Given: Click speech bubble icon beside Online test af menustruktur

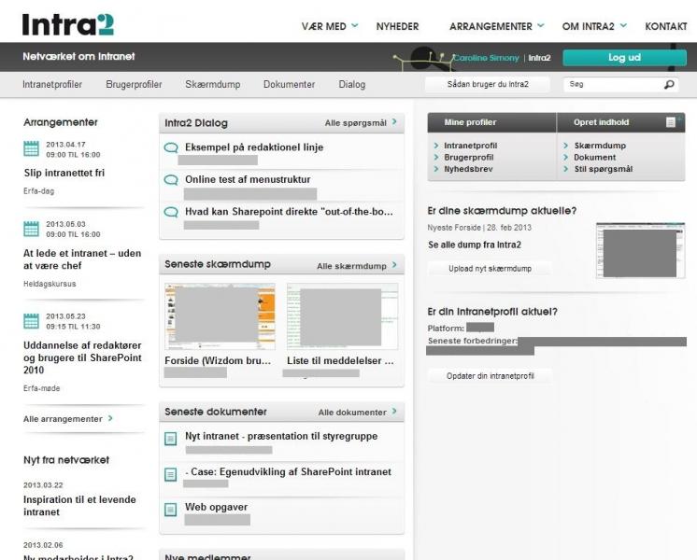Looking at the screenshot, I should [171, 180].
